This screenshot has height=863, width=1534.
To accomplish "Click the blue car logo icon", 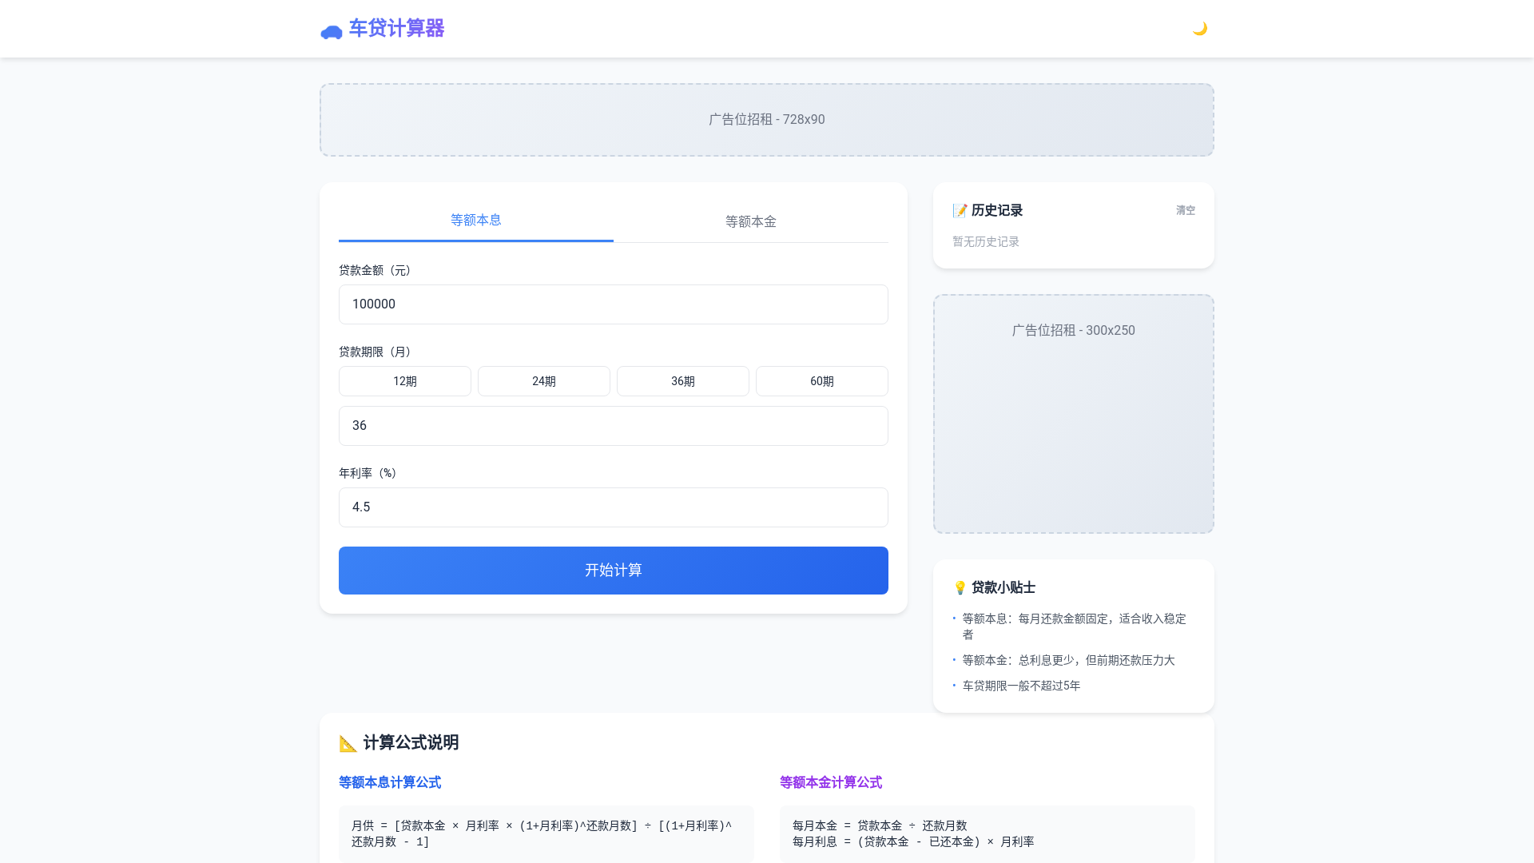I will click(x=332, y=32).
